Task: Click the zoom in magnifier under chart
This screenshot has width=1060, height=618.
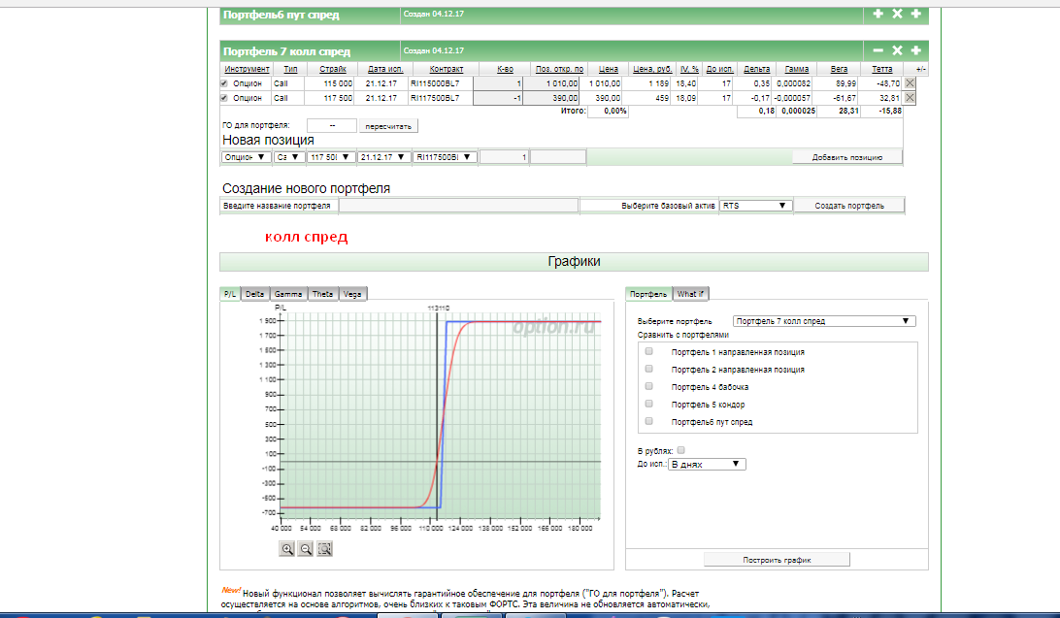Action: tap(287, 549)
